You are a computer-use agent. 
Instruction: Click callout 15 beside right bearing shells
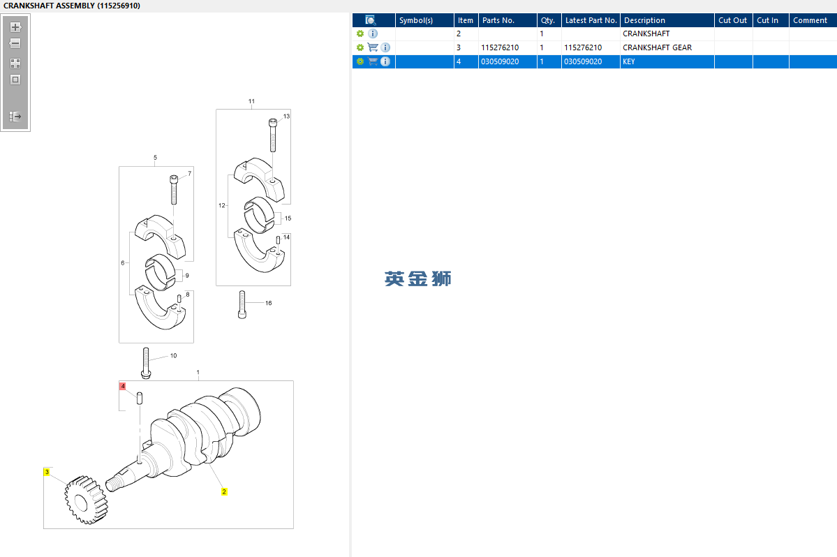(288, 218)
